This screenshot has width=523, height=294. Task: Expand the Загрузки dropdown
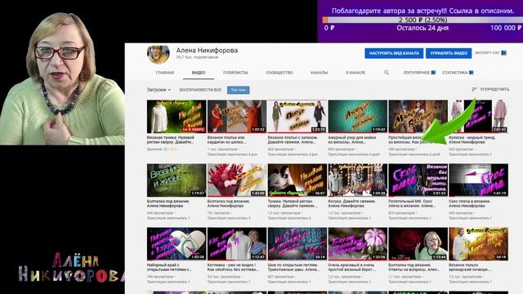point(159,90)
